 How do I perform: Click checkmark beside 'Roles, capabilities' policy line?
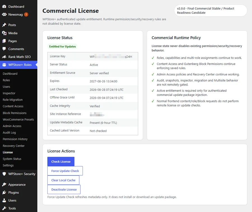click(153, 58)
